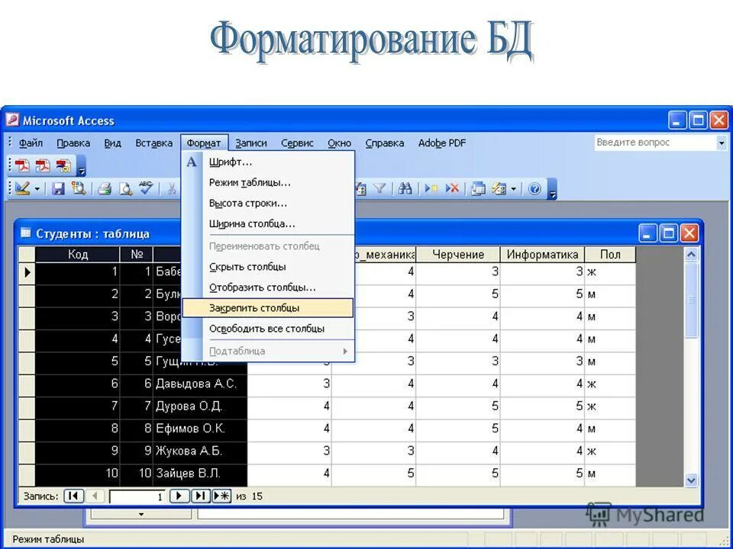This screenshot has width=733, height=549.
Task: Close the open Формат menu
Action: click(x=204, y=143)
